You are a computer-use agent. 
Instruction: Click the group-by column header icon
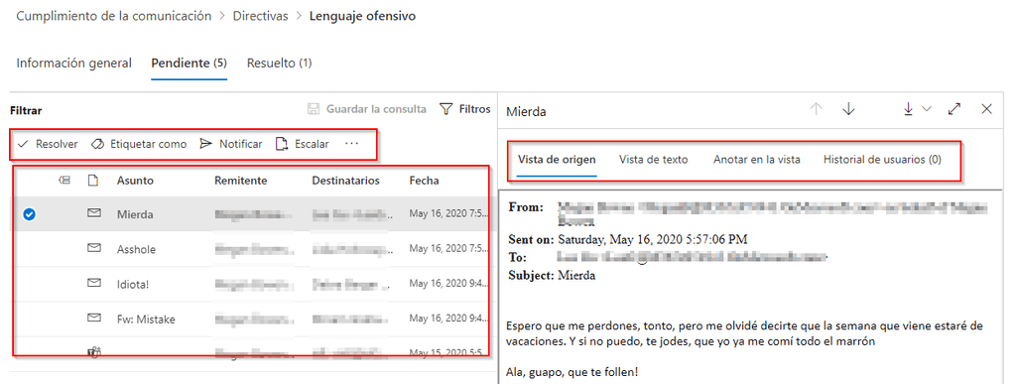[64, 181]
